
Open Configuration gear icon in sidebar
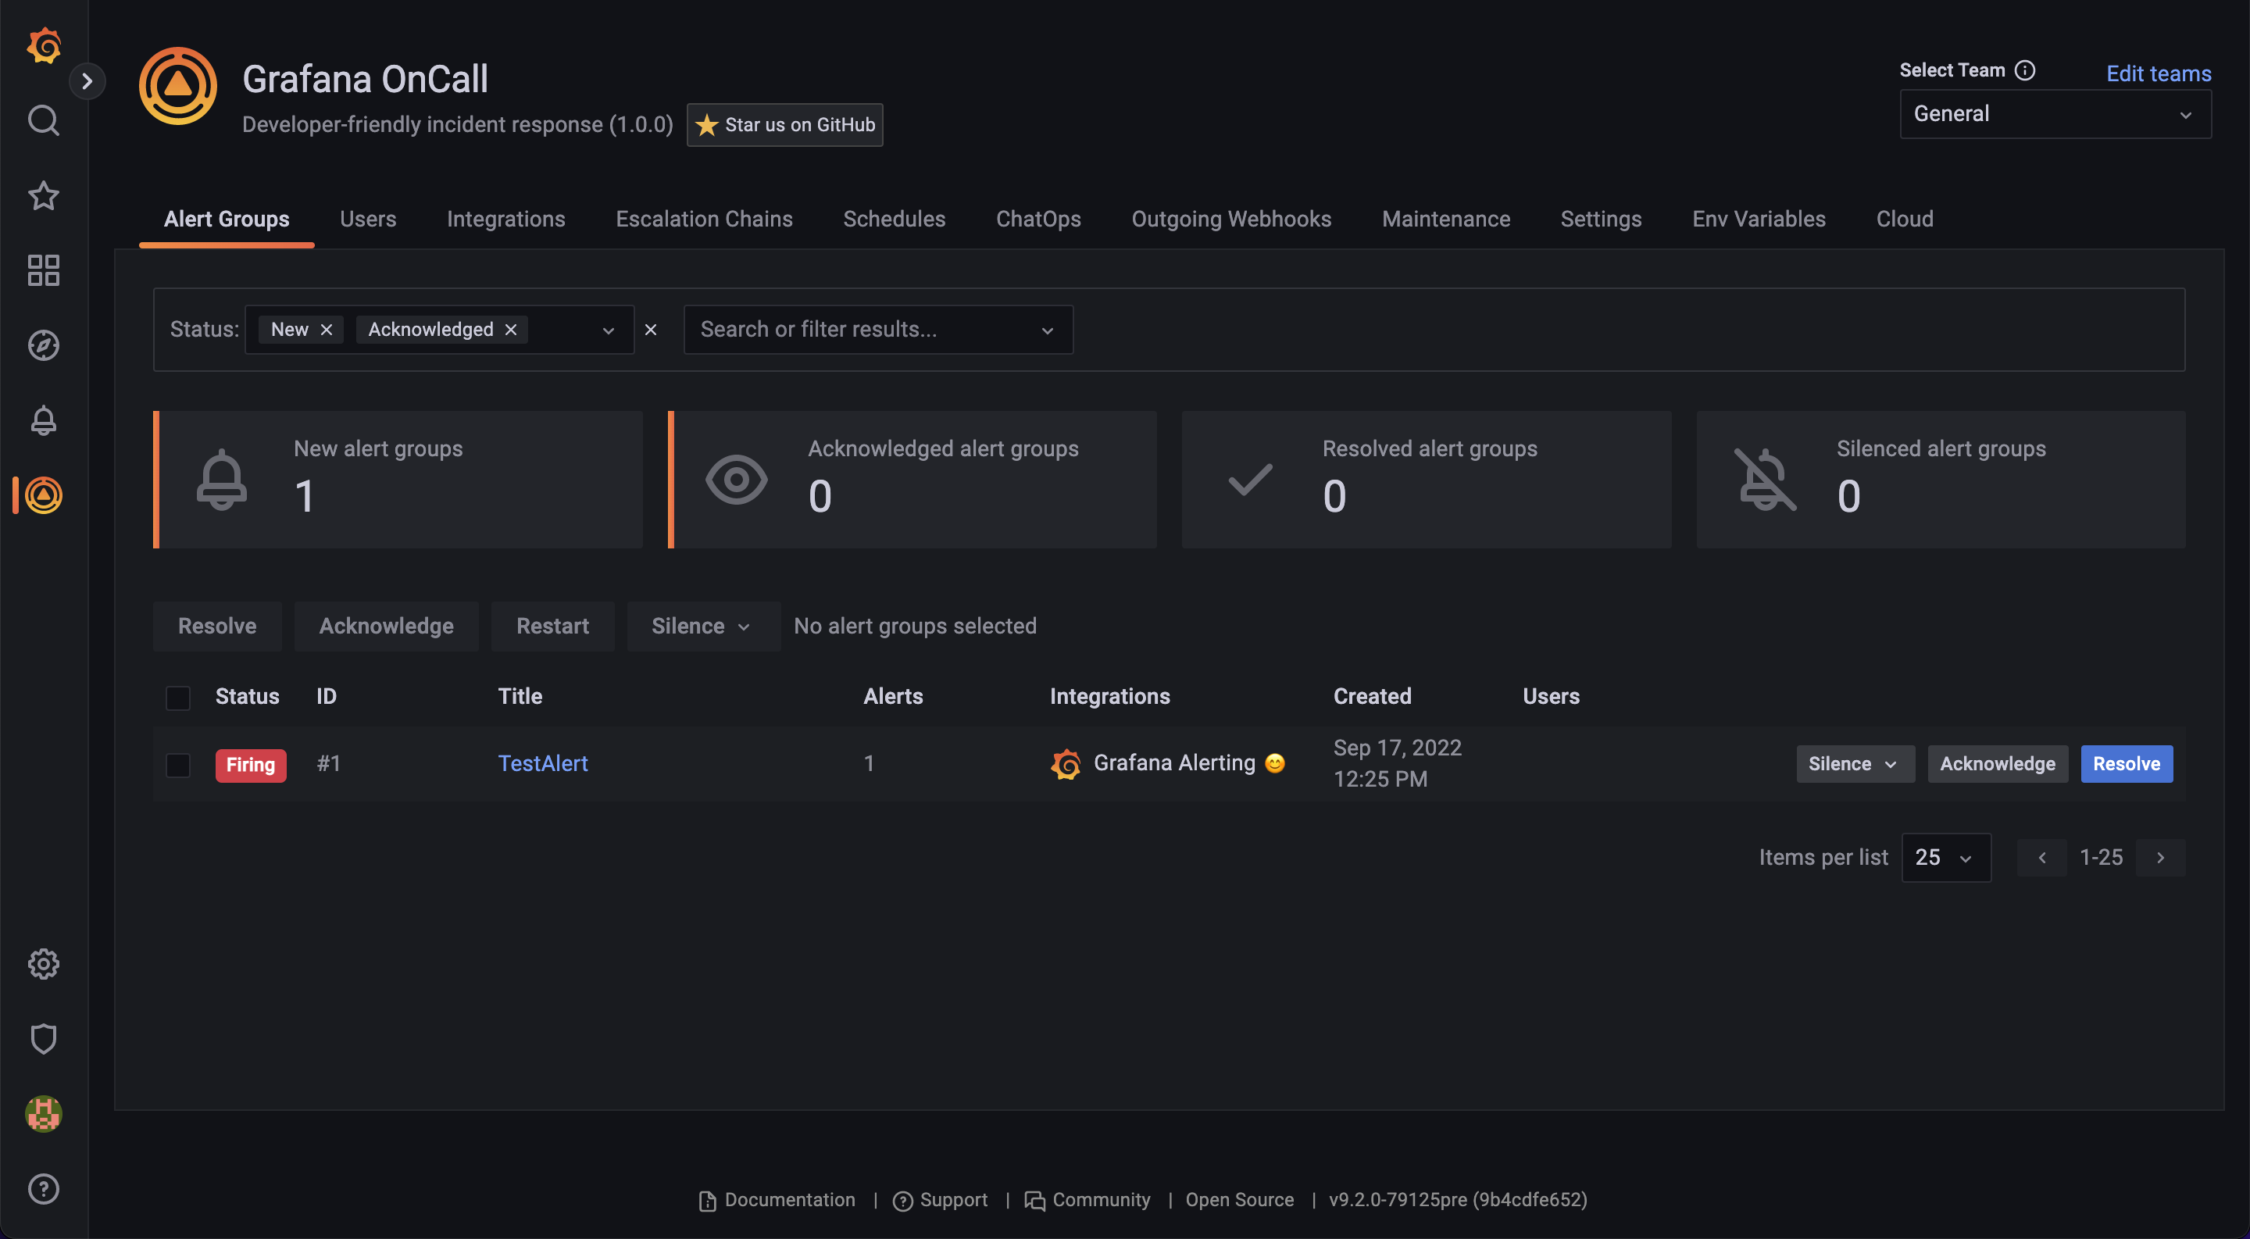(43, 964)
